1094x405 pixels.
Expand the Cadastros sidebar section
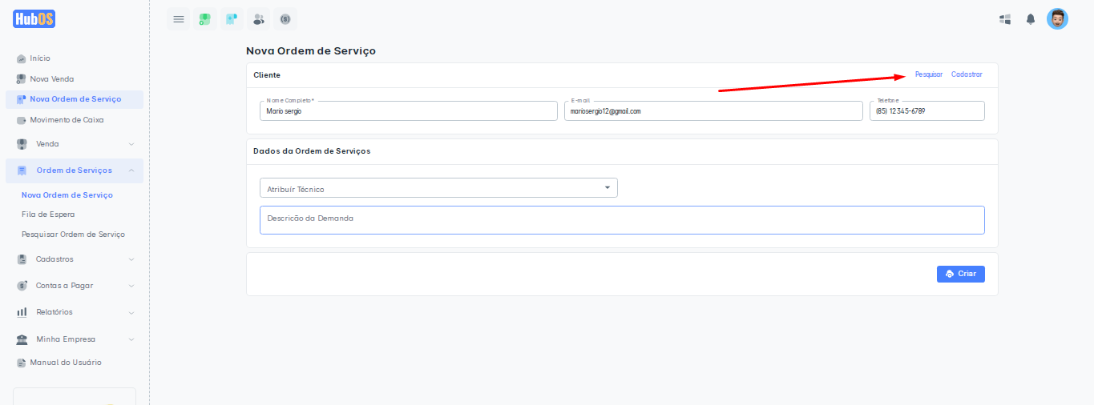(74, 259)
